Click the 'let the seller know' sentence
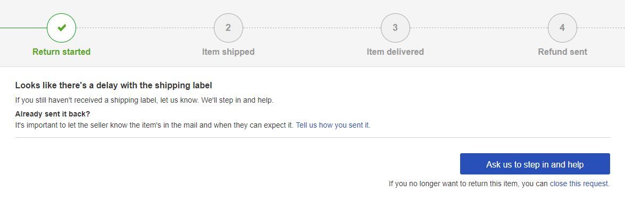The width and height of the screenshot is (625, 200). pos(155,125)
